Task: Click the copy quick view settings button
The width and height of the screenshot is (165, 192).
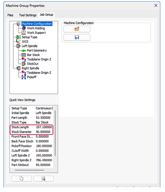Action: [22, 179]
